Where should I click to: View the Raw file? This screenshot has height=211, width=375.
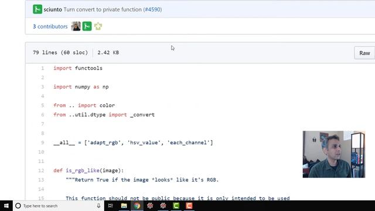click(364, 53)
